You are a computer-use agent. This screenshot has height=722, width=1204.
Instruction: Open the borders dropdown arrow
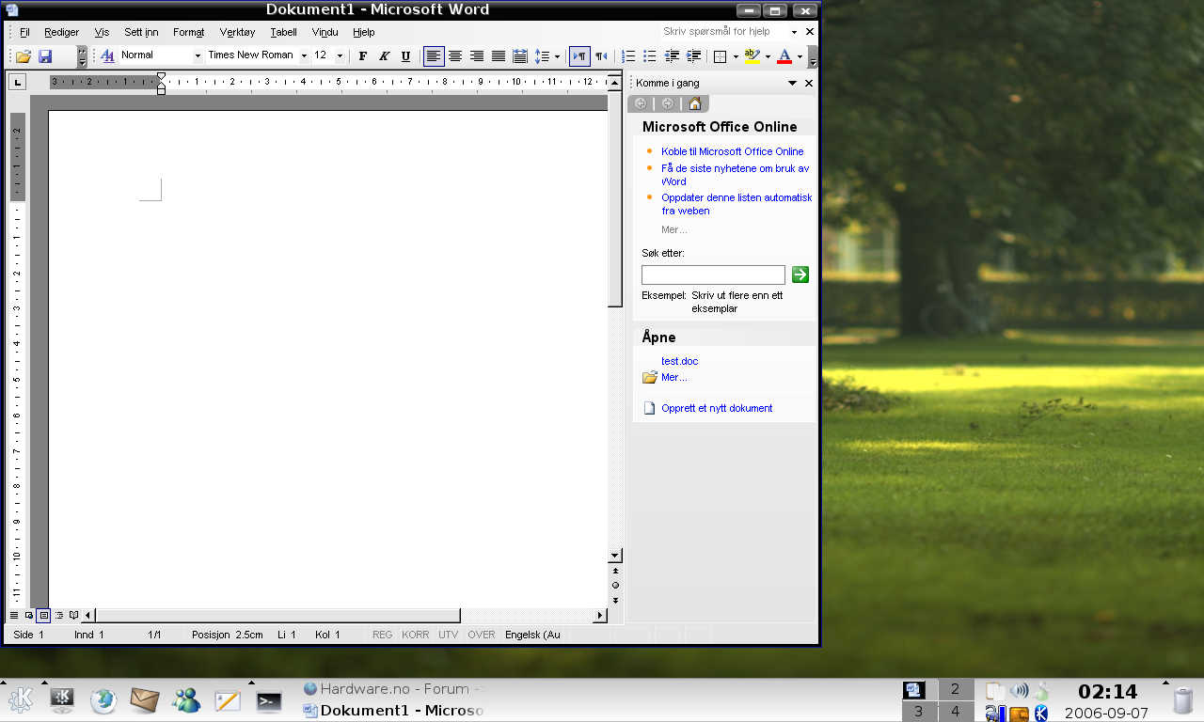click(736, 56)
